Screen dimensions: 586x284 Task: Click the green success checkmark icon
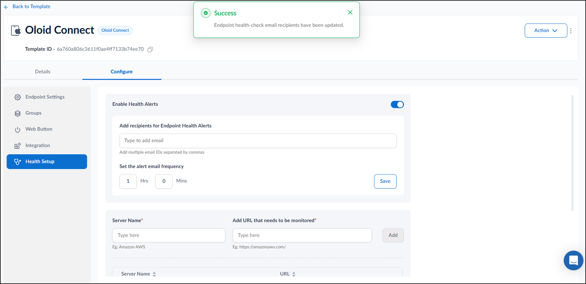click(x=206, y=13)
